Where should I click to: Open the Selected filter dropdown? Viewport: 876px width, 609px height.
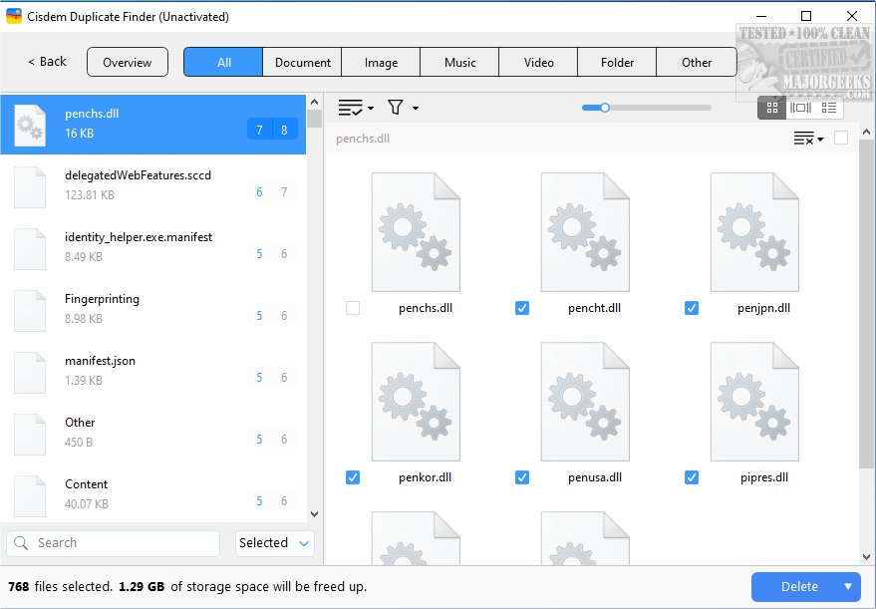coord(275,543)
